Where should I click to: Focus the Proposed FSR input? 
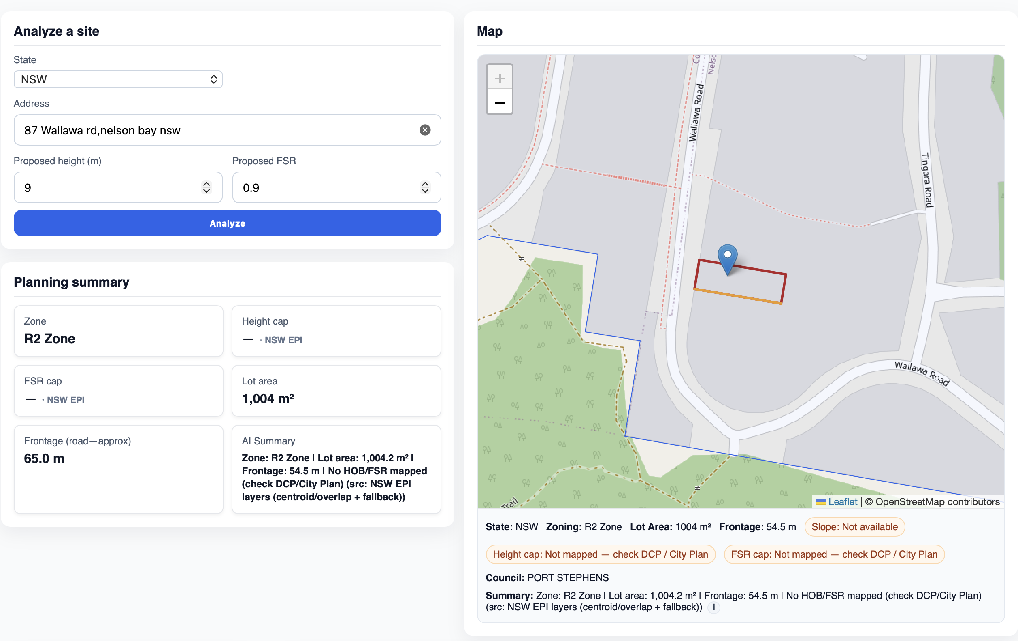[336, 187]
